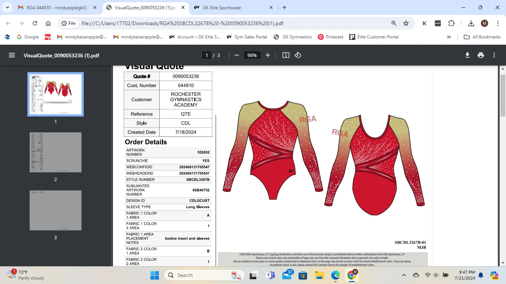Zoom in the PDF with plus icon
Viewport: 506px width, 284px height.
[268, 55]
